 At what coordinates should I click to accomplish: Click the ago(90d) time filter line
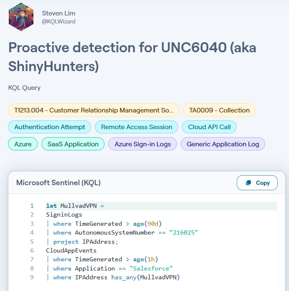pos(104,224)
